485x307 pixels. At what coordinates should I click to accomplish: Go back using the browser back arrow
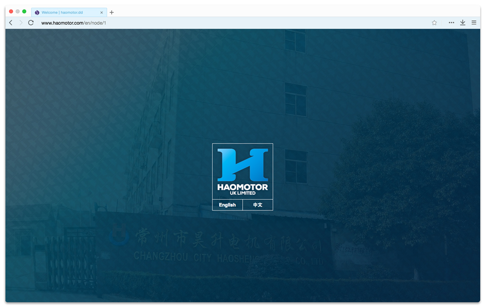tap(11, 23)
